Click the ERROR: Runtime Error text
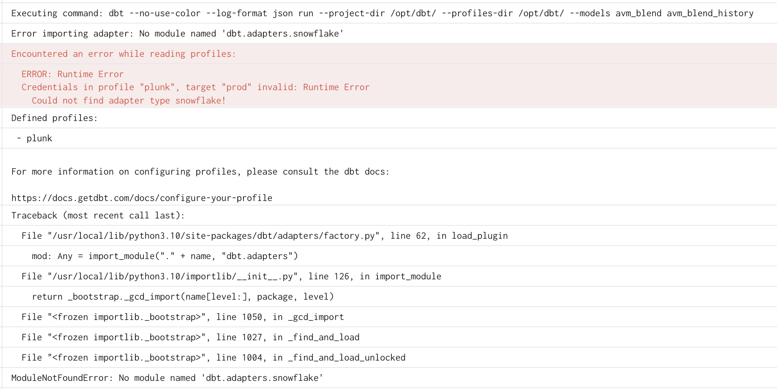The height and width of the screenshot is (389, 777). click(72, 74)
